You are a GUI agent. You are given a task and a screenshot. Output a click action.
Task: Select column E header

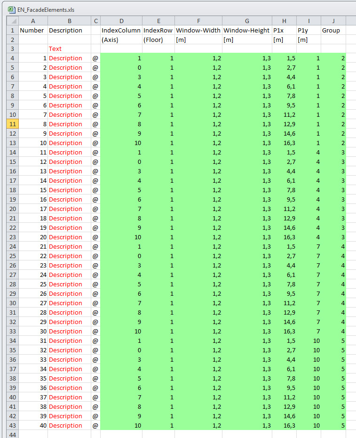point(158,21)
